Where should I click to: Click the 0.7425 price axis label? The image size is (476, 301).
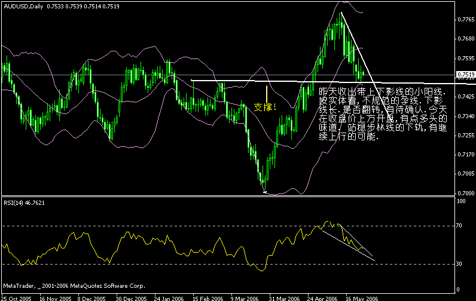[466, 97]
